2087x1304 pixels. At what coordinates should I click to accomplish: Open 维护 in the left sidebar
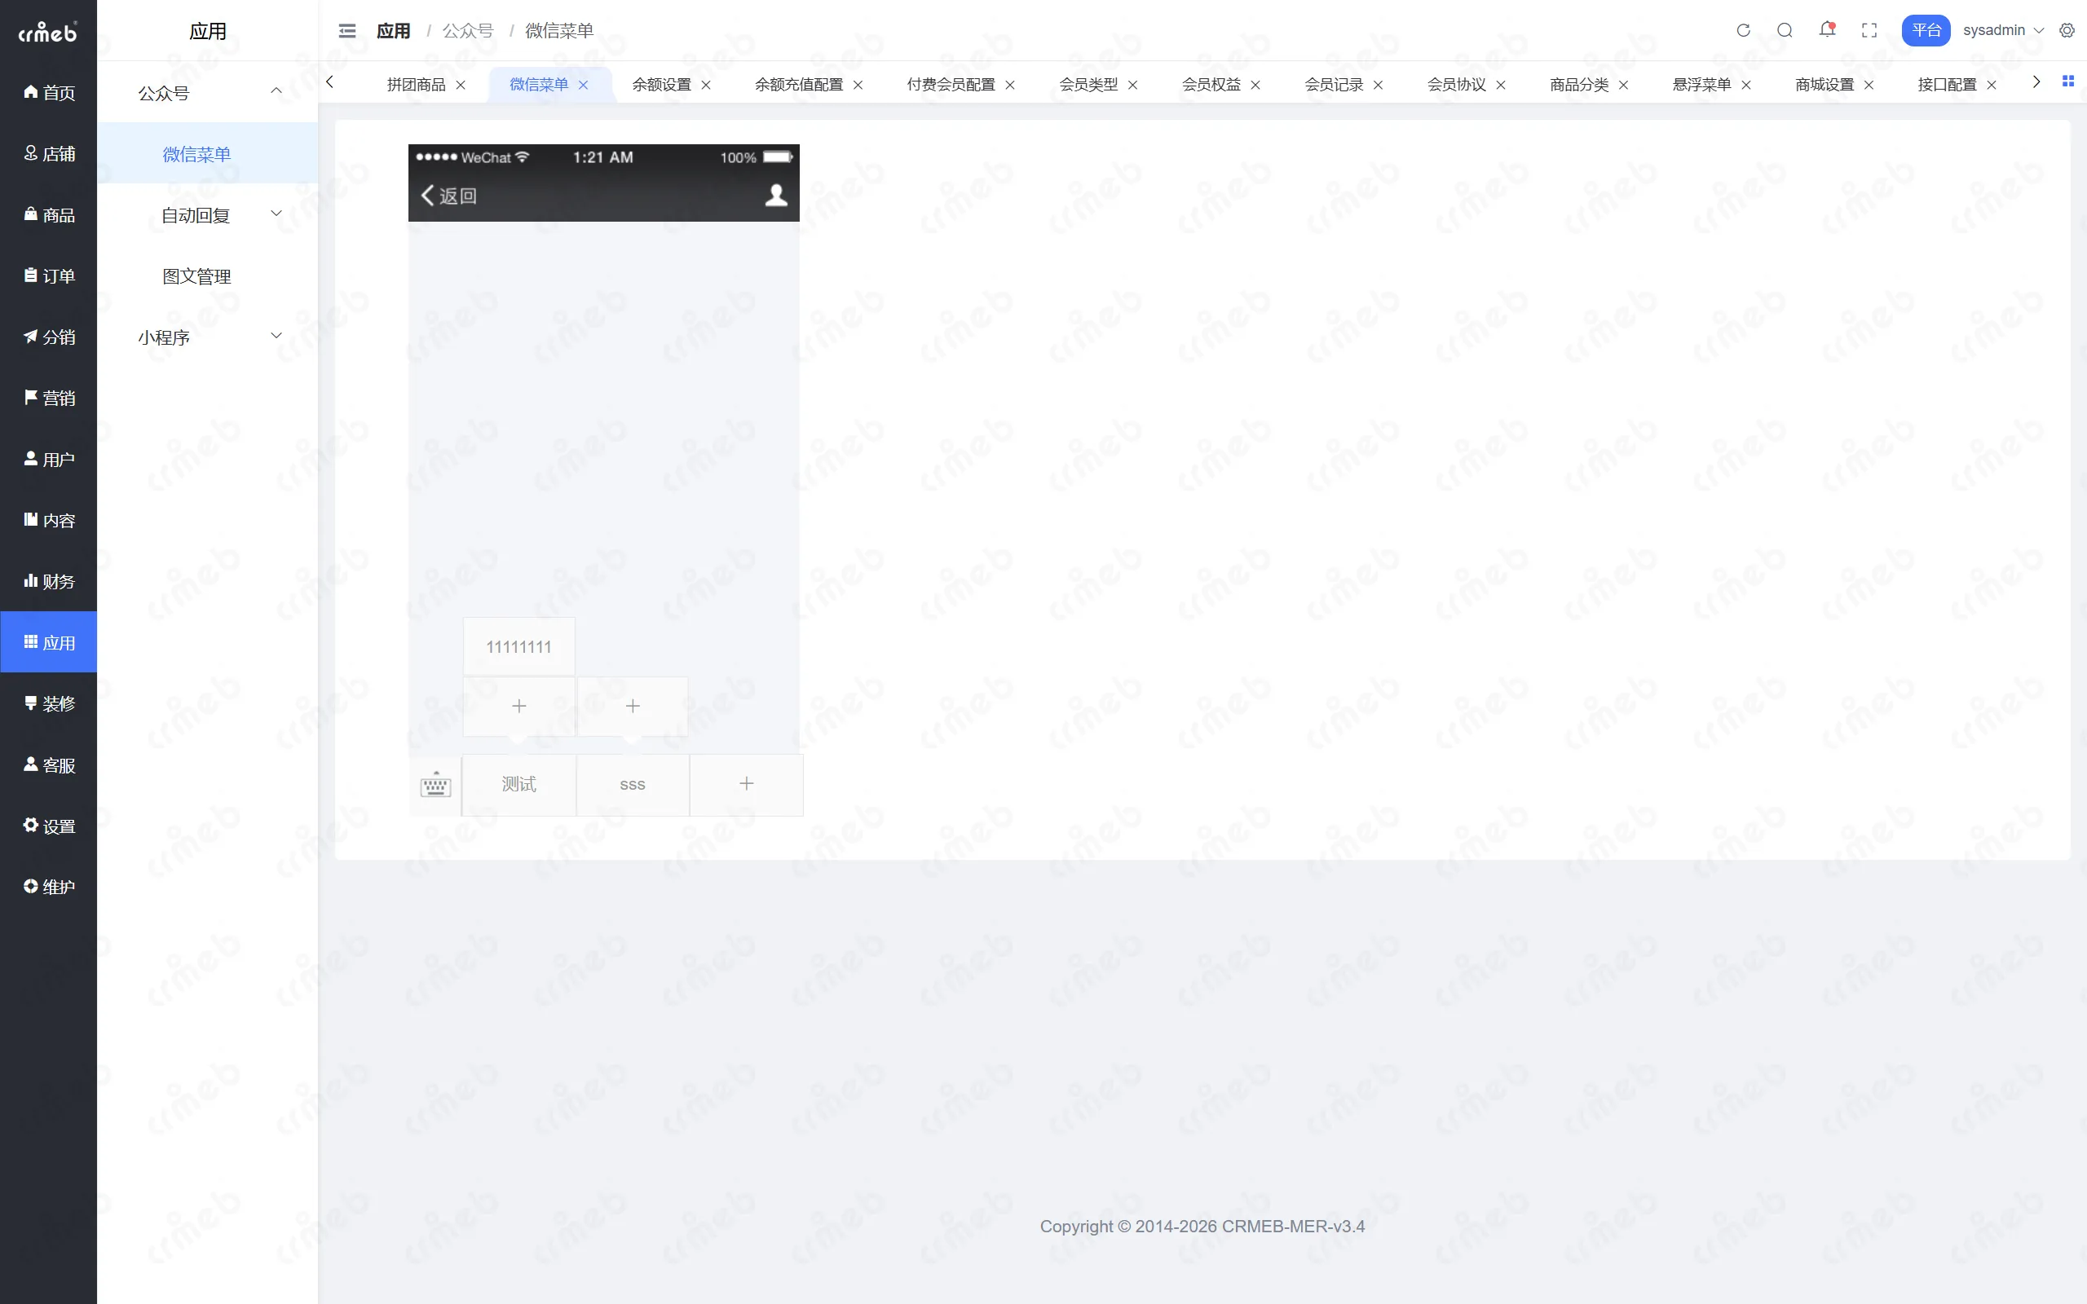tap(48, 887)
